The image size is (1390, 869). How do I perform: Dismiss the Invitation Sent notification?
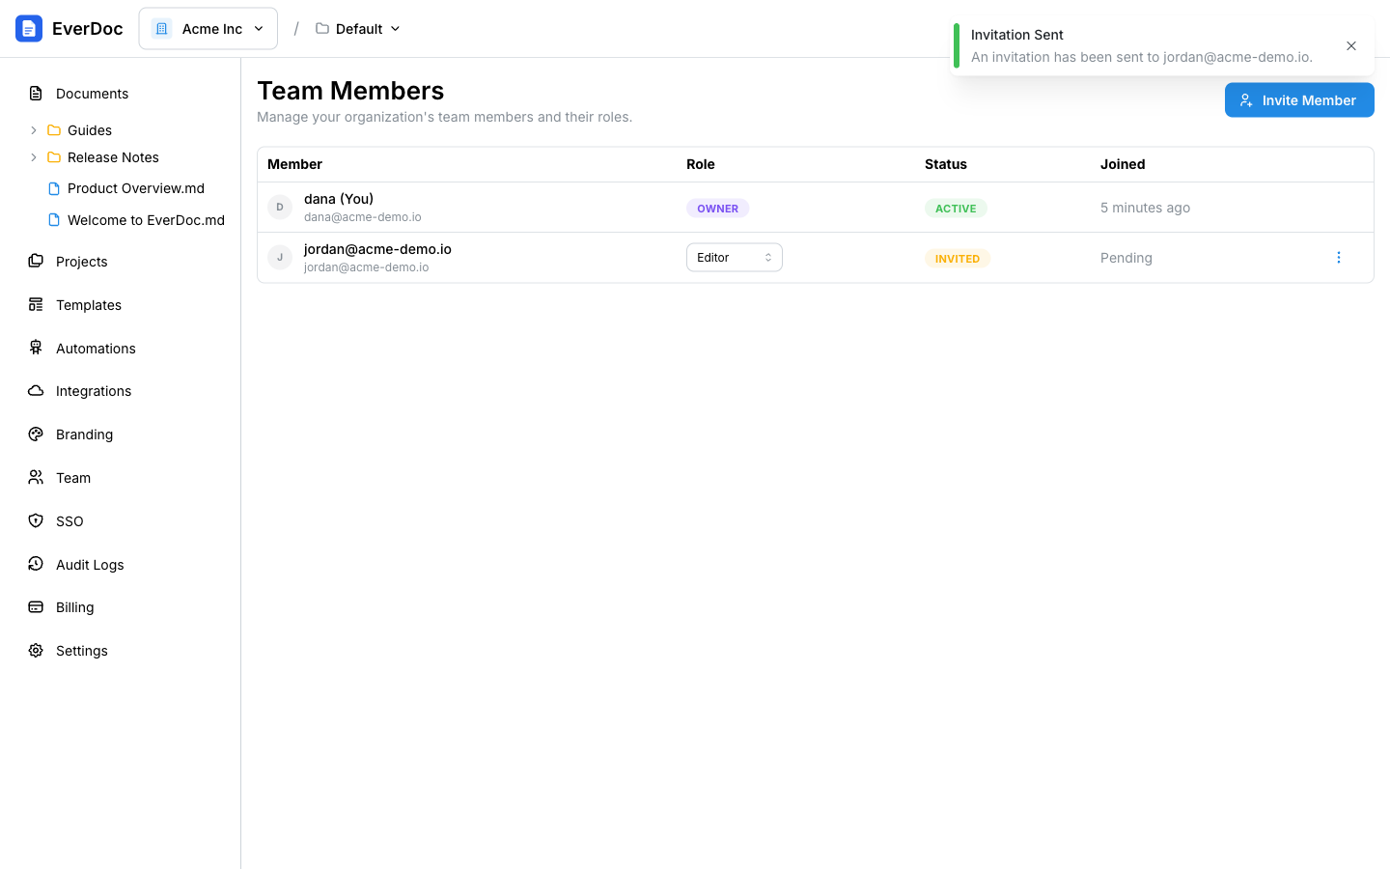[1351, 45]
